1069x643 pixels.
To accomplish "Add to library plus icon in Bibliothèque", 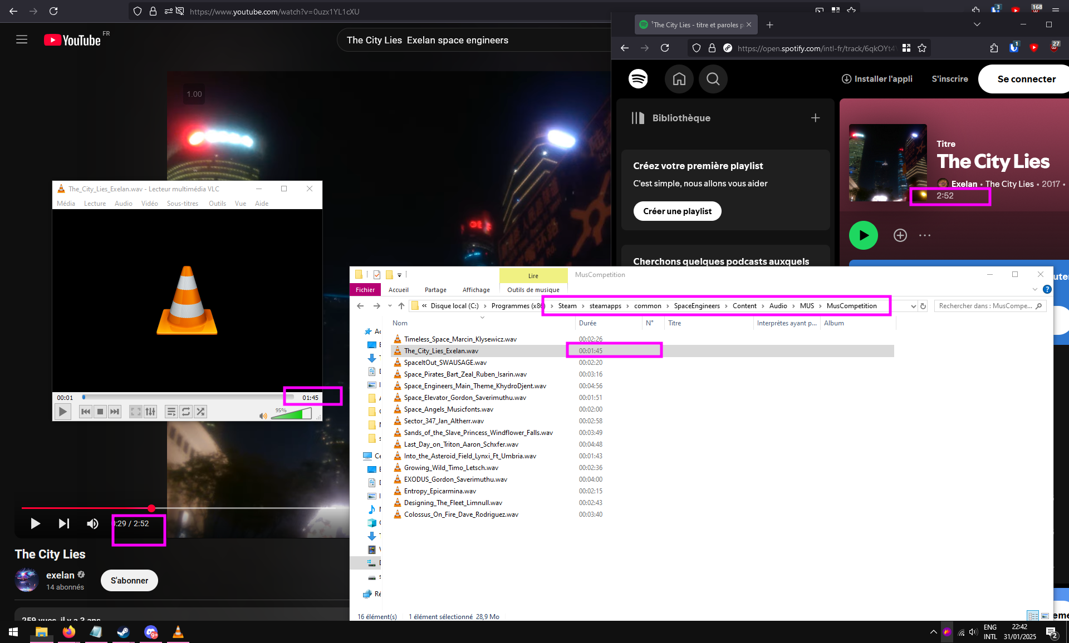I will point(815,118).
